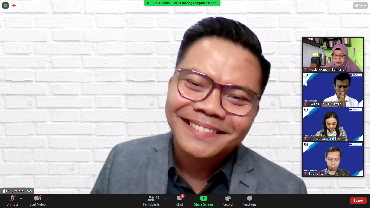Click the computer sound sharing banner
The width and height of the screenshot is (370, 208).
point(182,3)
